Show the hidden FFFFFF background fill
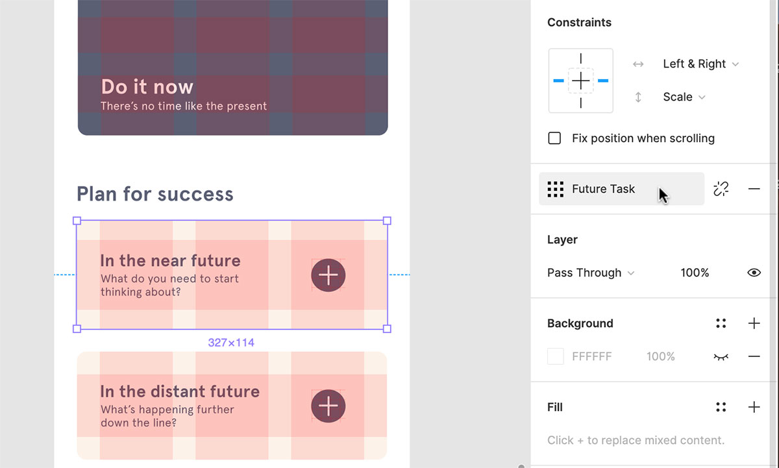The image size is (779, 468). pyautogui.click(x=722, y=356)
